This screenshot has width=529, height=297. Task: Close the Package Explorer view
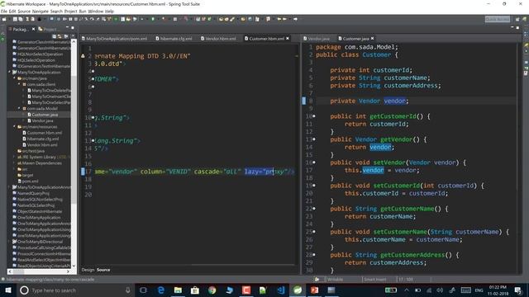[x=33, y=30]
